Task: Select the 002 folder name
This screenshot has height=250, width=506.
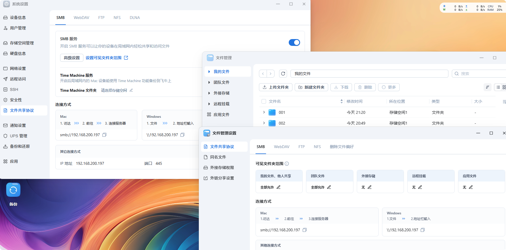Action: (x=282, y=123)
